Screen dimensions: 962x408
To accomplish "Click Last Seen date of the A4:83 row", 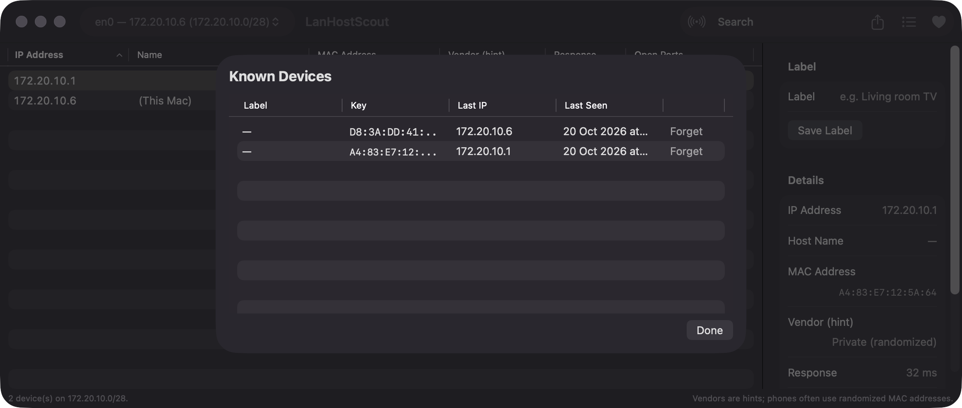I will (605, 151).
